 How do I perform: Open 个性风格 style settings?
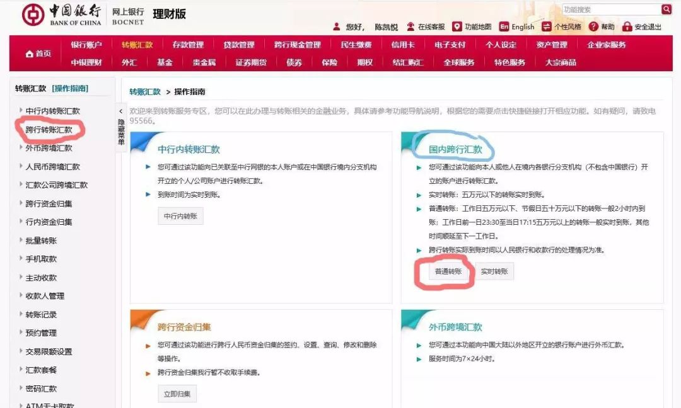[561, 26]
